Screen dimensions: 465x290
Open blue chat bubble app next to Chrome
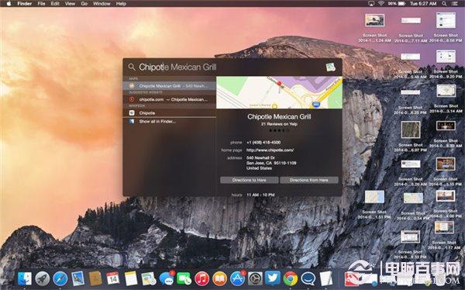point(308,278)
